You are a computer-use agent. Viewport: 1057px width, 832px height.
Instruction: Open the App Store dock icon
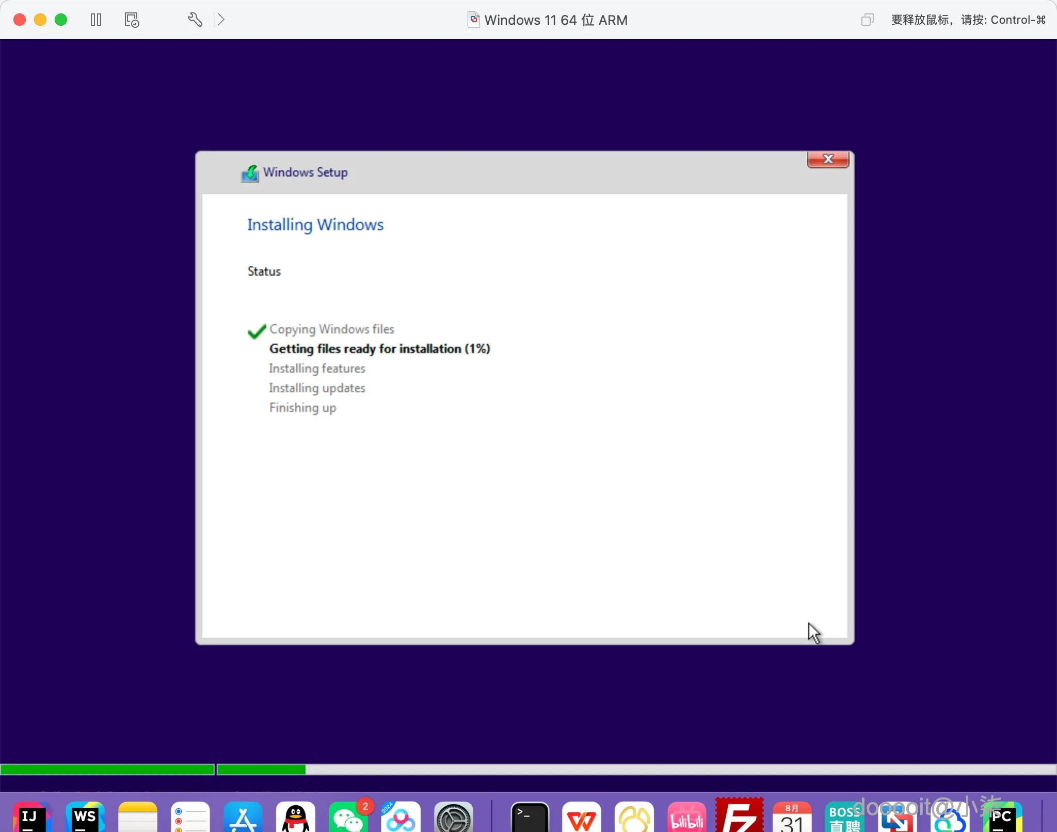point(243,818)
